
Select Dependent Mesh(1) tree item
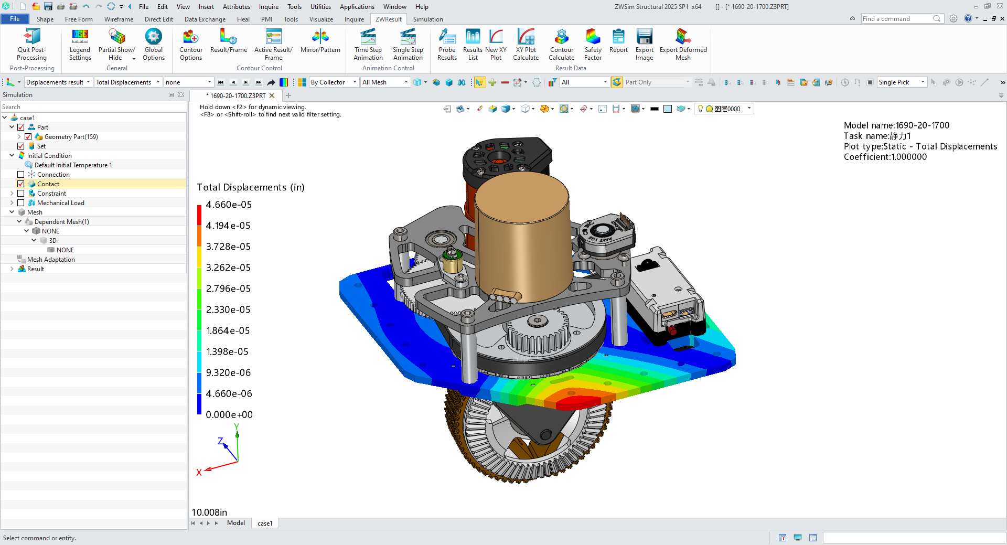[61, 222]
